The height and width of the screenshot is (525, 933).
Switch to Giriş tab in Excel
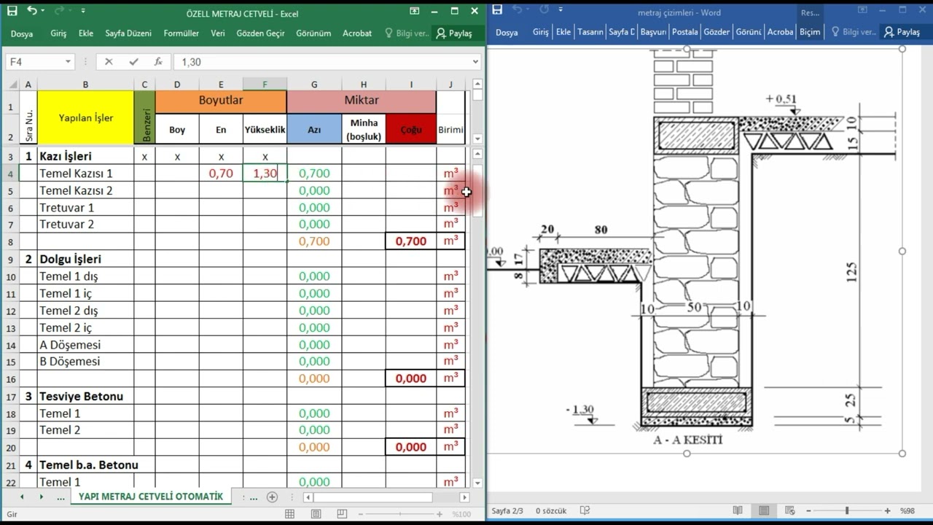pos(58,34)
